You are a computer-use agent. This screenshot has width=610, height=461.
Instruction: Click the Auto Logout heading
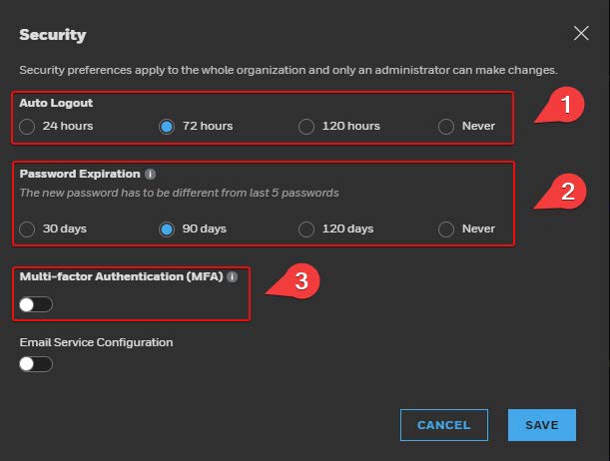(x=56, y=103)
